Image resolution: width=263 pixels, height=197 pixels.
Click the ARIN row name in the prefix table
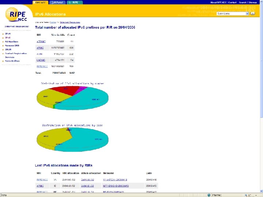tap(39, 54)
